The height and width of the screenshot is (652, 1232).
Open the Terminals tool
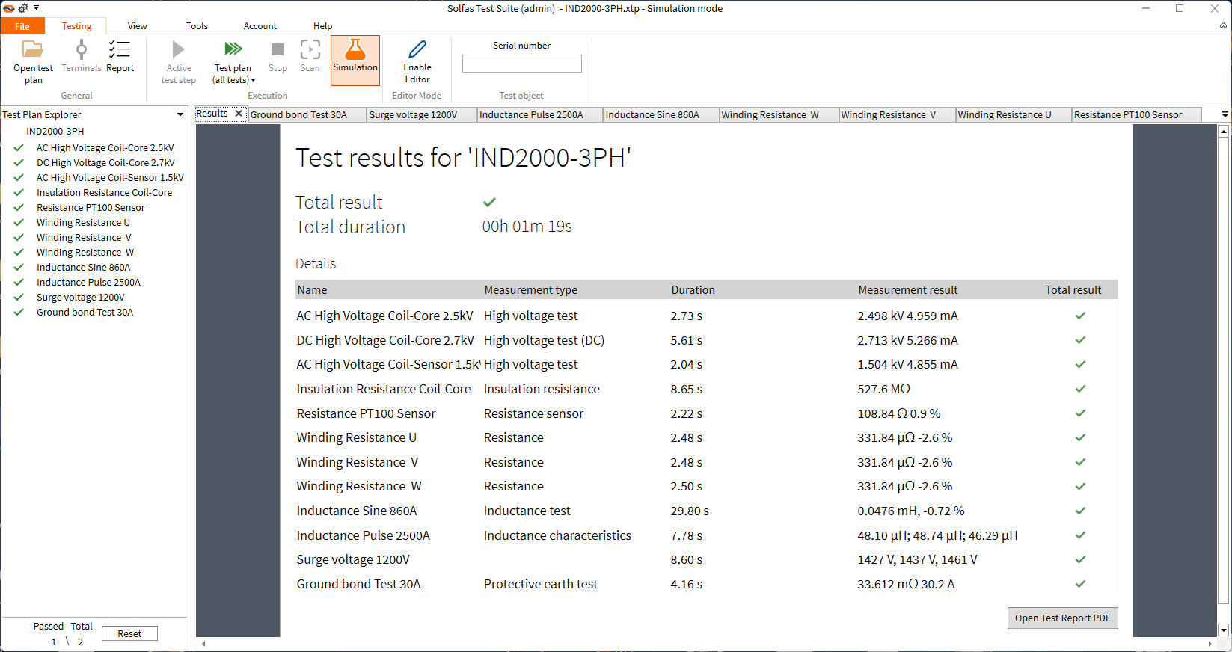pyautogui.click(x=82, y=57)
